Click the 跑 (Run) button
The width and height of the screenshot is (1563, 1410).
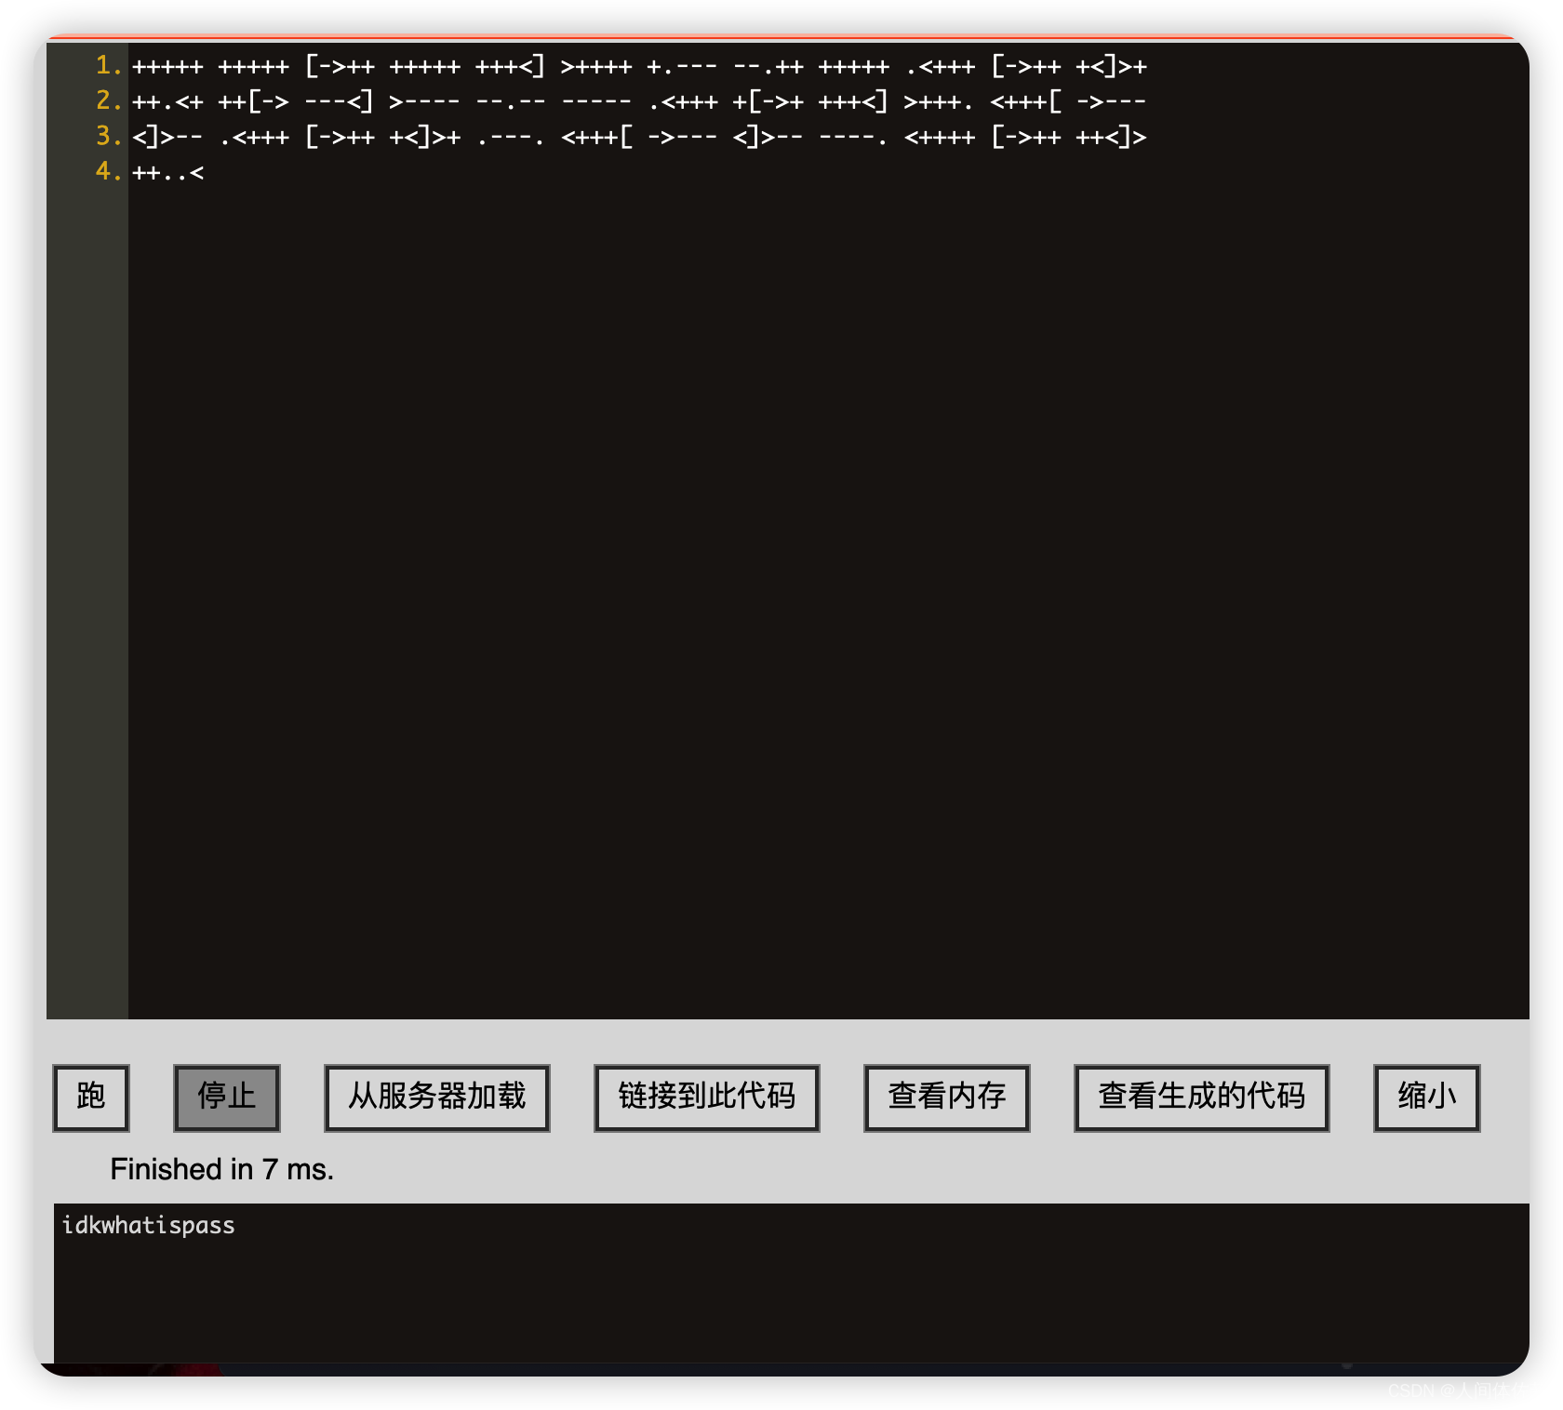pos(91,1097)
